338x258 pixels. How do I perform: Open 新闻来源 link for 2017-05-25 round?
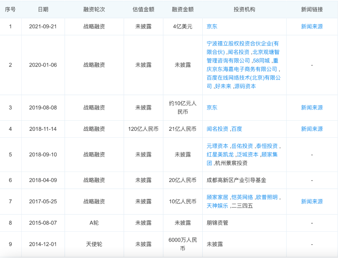tap(312, 201)
